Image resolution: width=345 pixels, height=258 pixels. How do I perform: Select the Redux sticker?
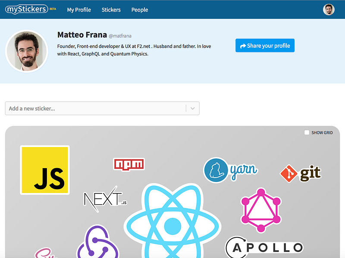98,241
